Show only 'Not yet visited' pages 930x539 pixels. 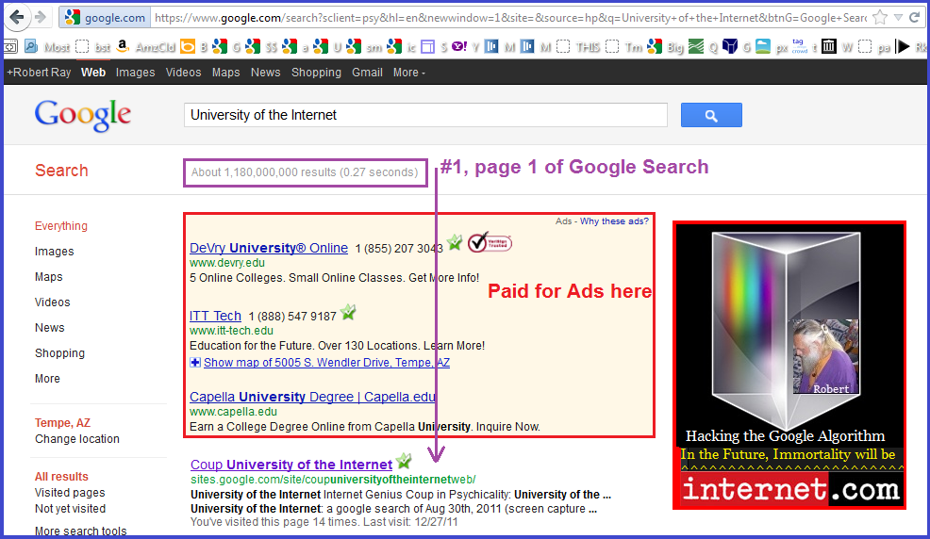(x=70, y=508)
